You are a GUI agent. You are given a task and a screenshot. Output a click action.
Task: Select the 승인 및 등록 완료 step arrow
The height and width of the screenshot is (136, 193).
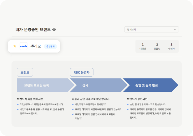[151, 85]
